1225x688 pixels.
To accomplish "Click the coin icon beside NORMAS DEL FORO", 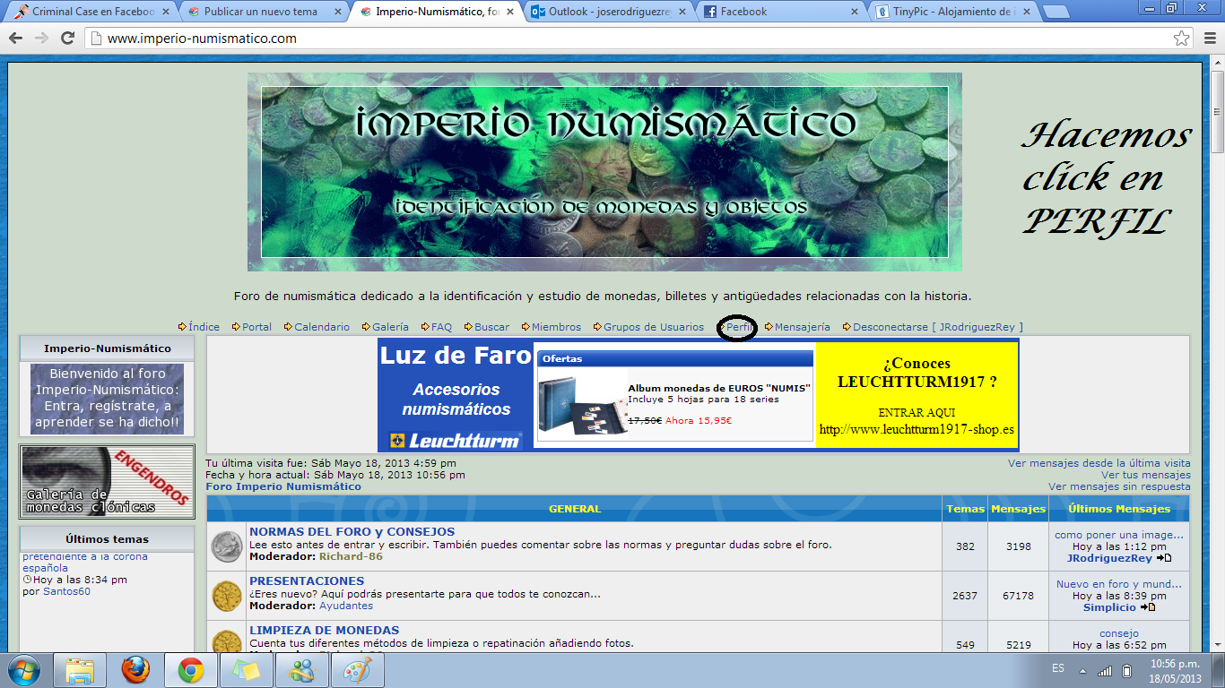I will tap(227, 546).
